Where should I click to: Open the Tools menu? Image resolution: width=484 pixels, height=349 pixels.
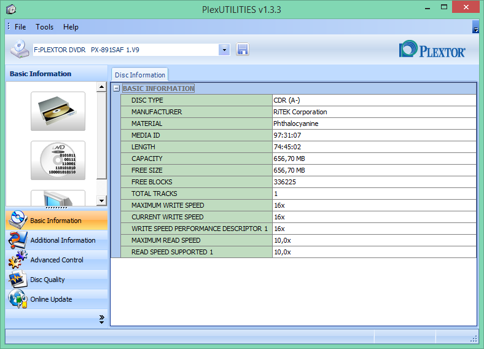click(x=44, y=27)
